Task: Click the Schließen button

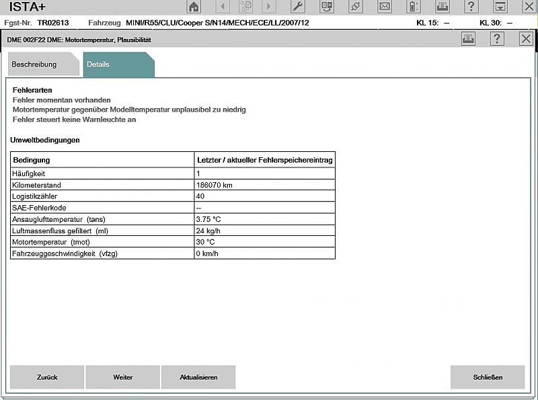Action: 488,377
